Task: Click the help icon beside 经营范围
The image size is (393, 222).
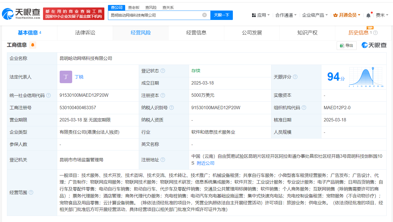Action: point(31,192)
